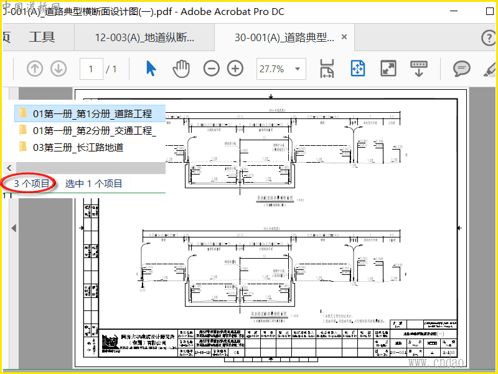
Task: Click the 选中 1 个项目 status text
Action: [x=94, y=183]
